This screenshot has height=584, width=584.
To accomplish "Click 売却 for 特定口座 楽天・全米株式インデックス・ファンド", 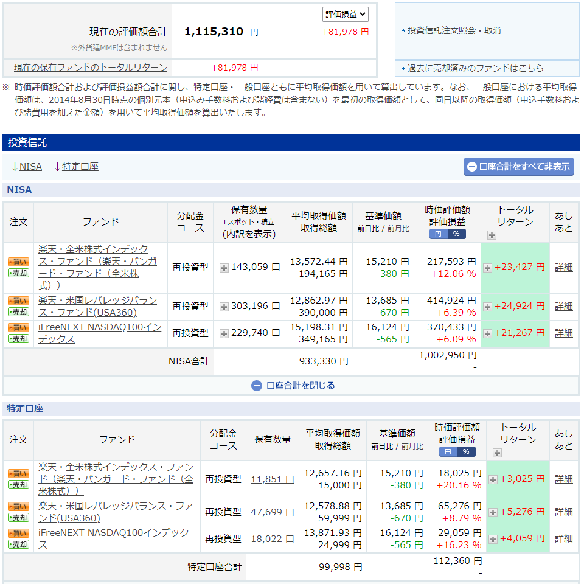I will coord(19,485).
